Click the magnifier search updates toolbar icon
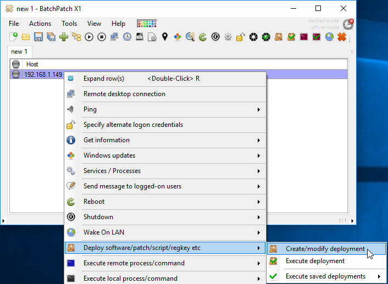The image size is (388, 284). [190, 37]
